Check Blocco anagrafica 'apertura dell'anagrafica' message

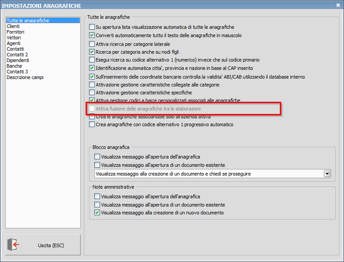click(x=97, y=157)
